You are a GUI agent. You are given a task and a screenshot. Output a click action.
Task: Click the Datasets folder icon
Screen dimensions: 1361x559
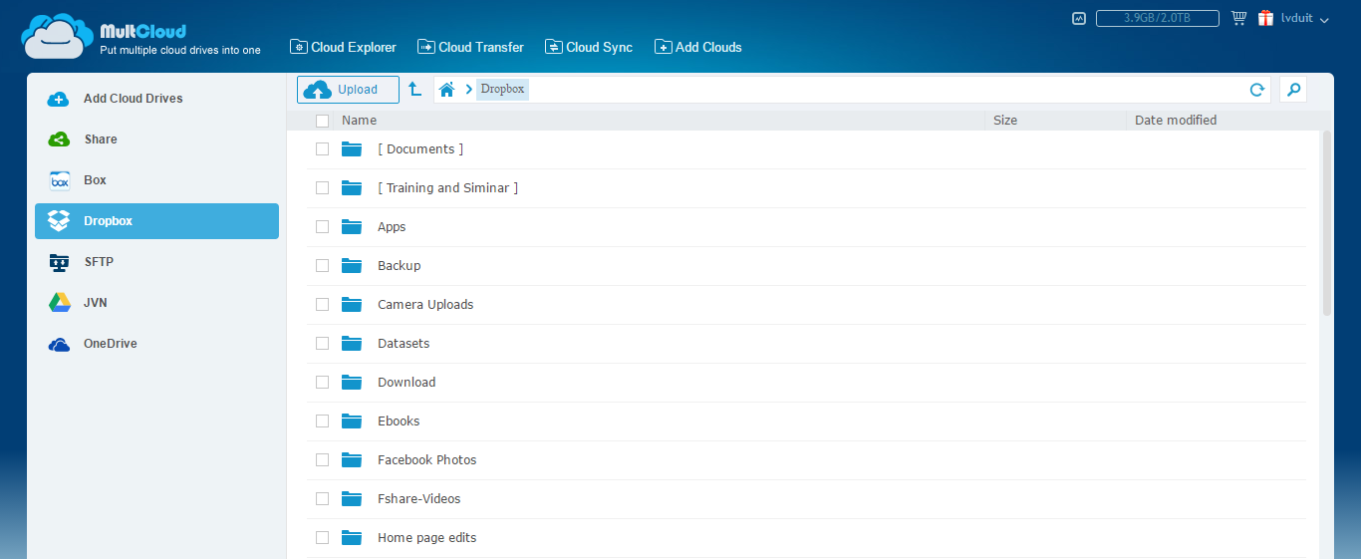(x=352, y=343)
